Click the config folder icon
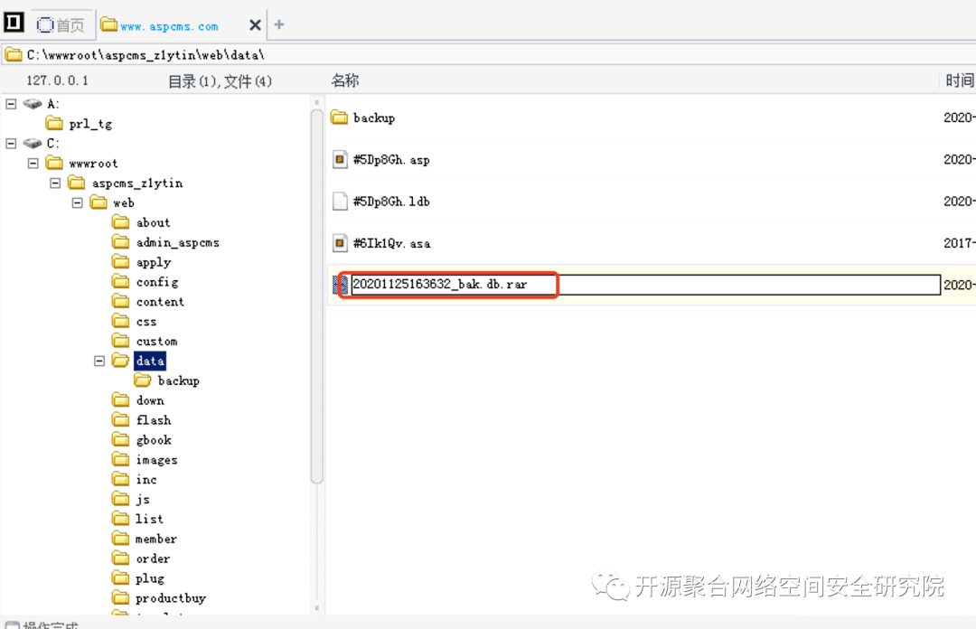This screenshot has height=629, width=976. (121, 282)
